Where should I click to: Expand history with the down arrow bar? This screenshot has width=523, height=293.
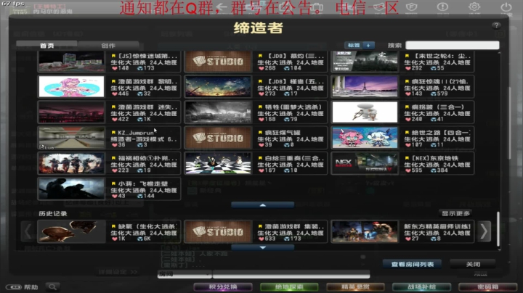pyautogui.click(x=262, y=248)
